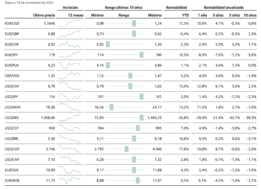Click the EUR/JPY 10-year range marker
This screenshot has height=189, width=261.
[x=141, y=54]
